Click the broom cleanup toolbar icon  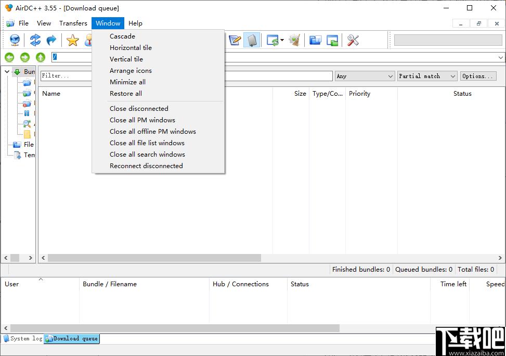(x=295, y=40)
